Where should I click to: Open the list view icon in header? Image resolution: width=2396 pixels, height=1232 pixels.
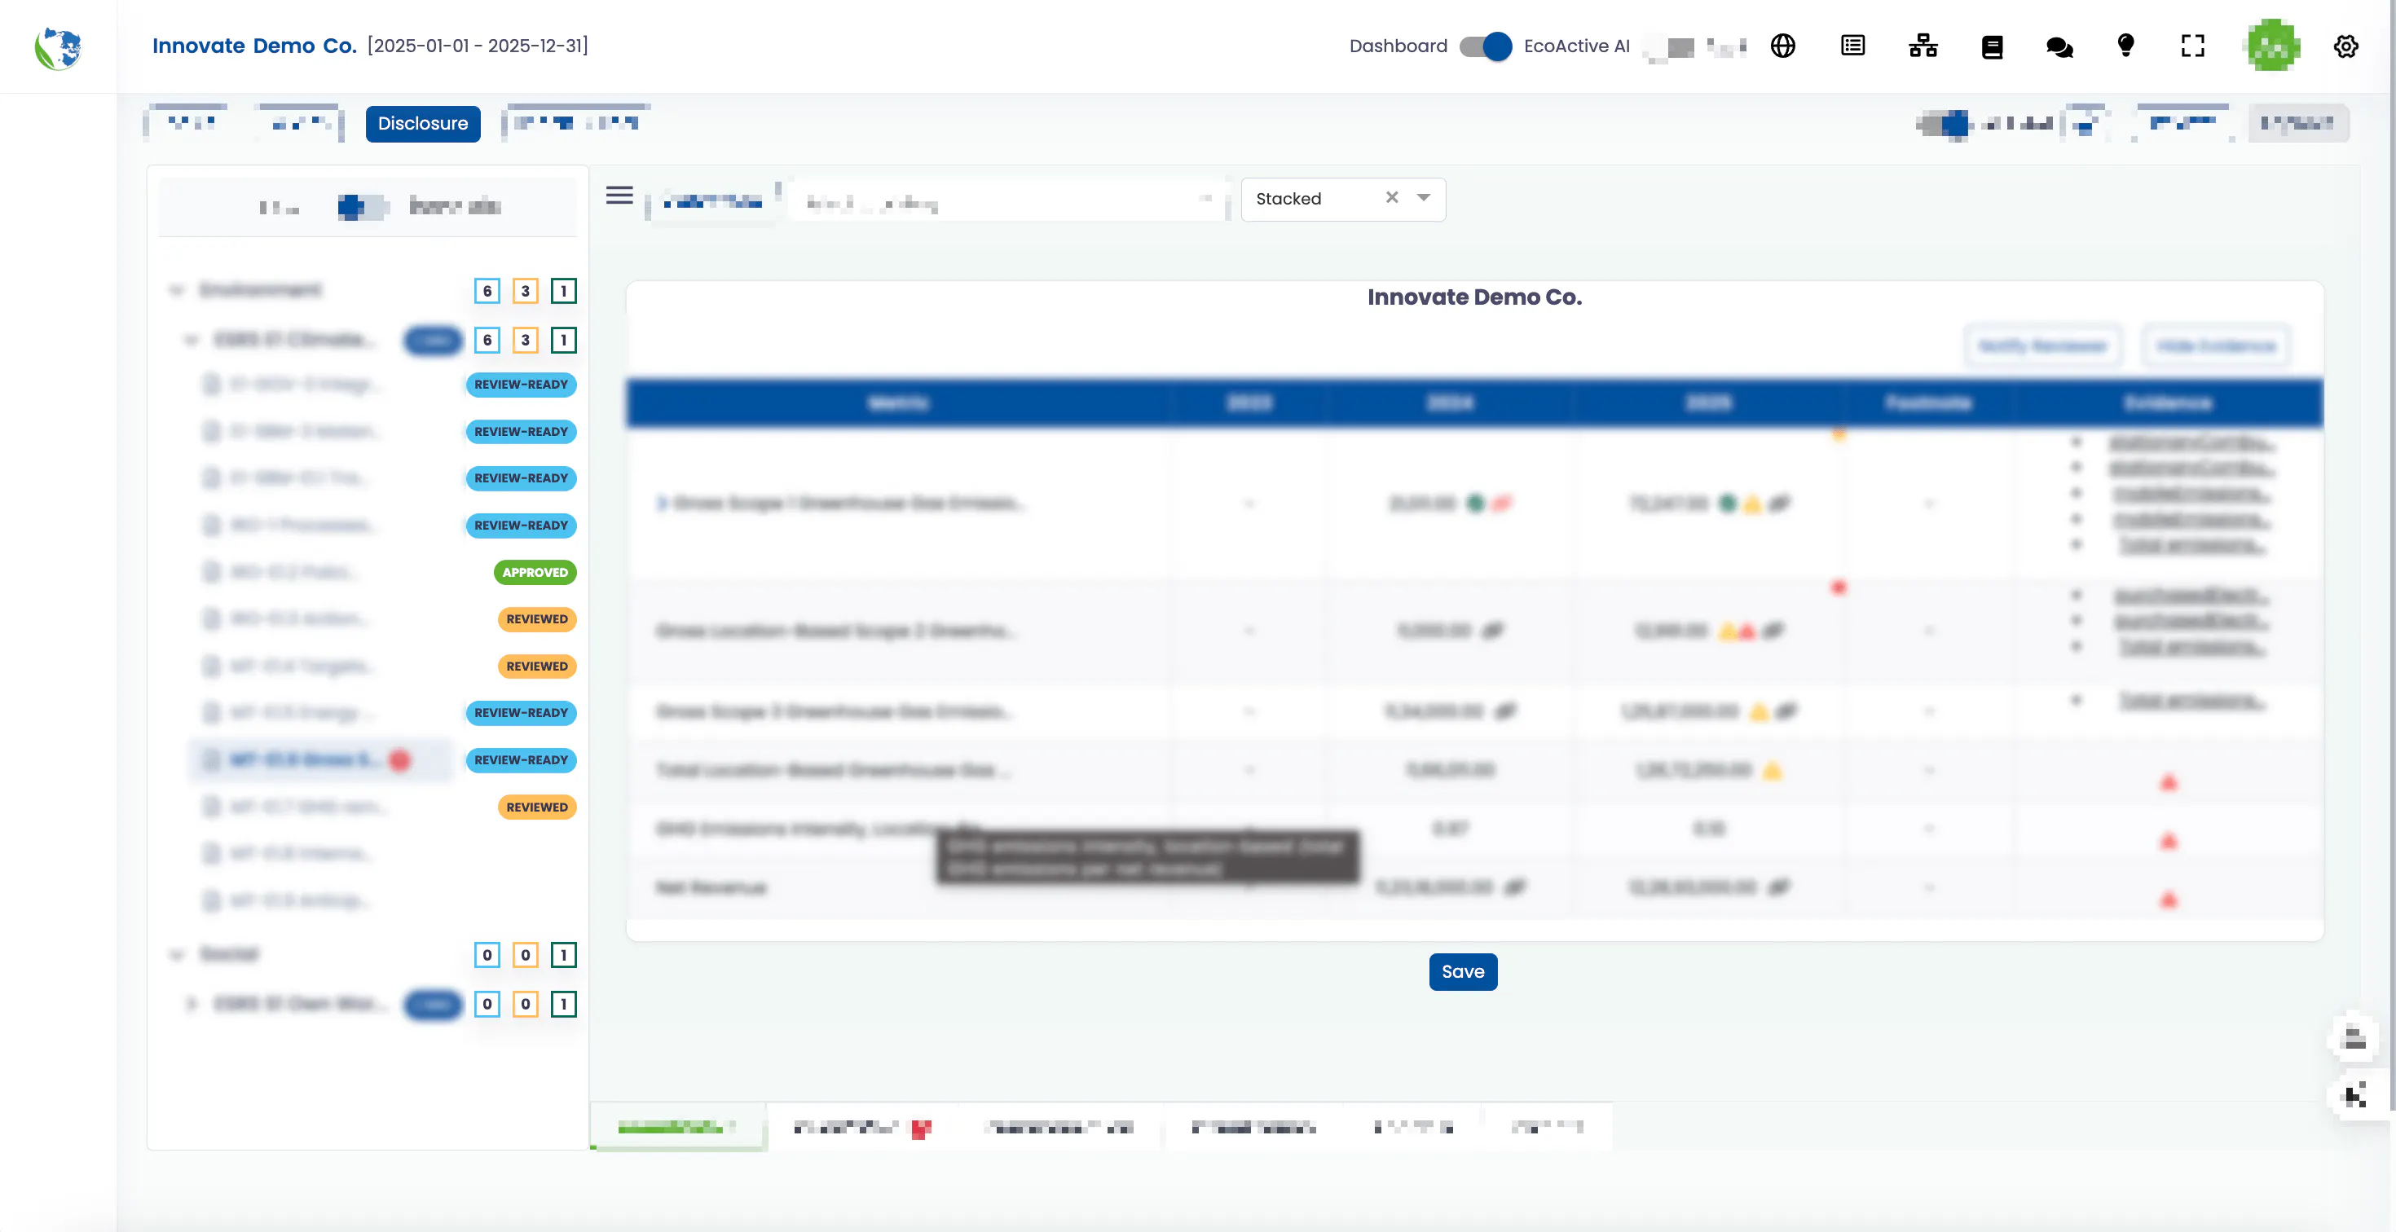coord(1852,46)
